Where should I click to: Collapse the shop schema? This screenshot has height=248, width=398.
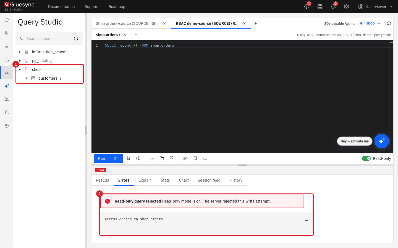pos(20,69)
